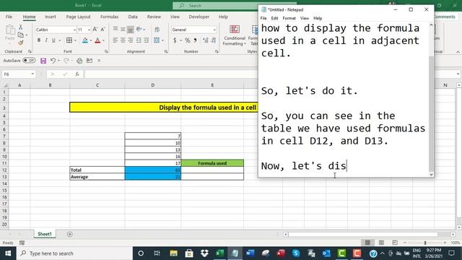The width and height of the screenshot is (462, 260).
Task: Click the Copy icon in Clipboard group
Action: tap(21, 35)
